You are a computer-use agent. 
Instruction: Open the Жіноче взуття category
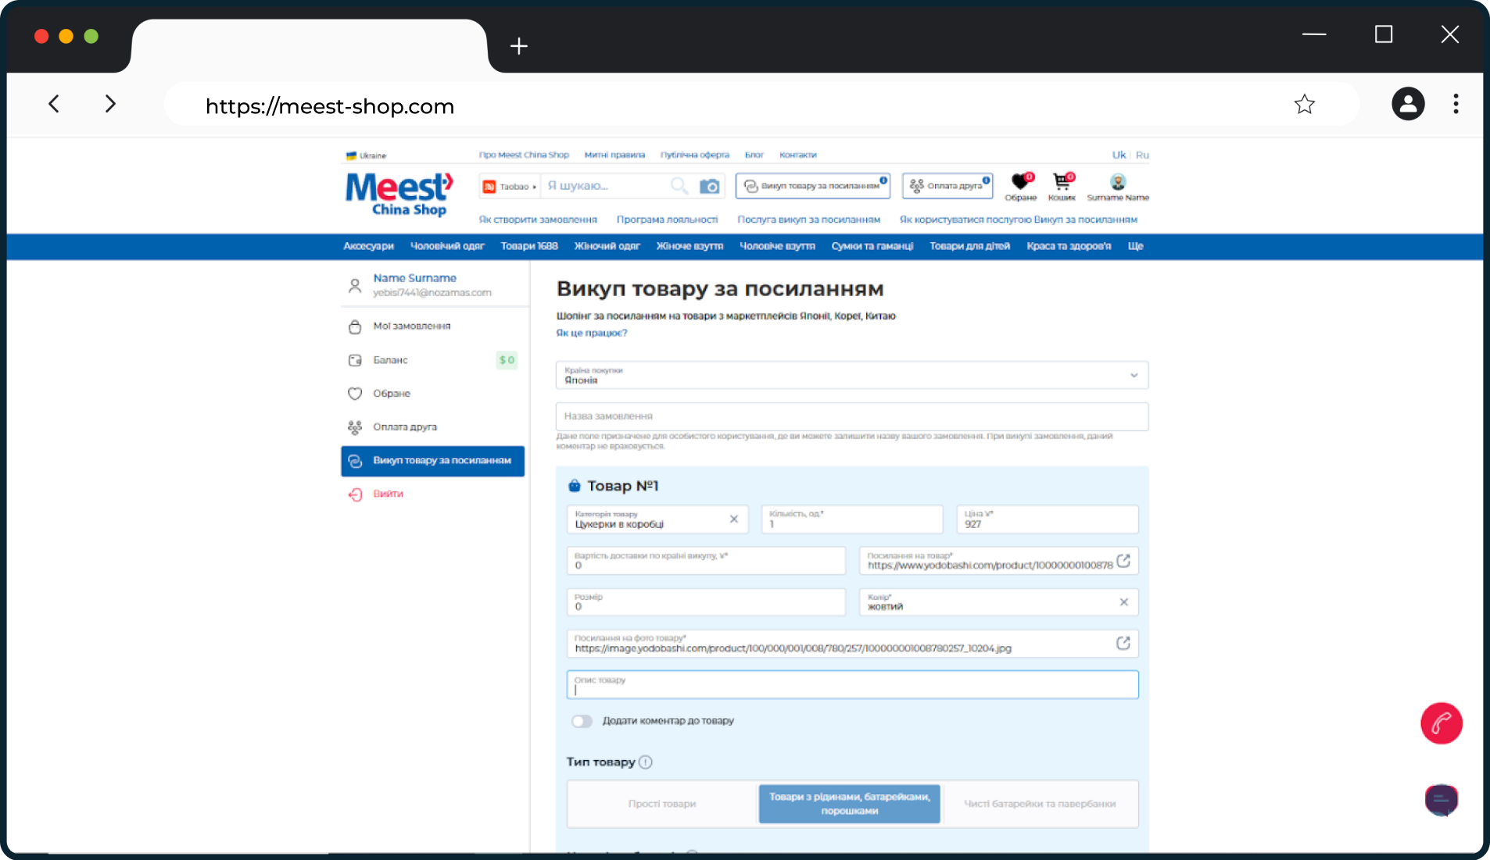coord(689,246)
